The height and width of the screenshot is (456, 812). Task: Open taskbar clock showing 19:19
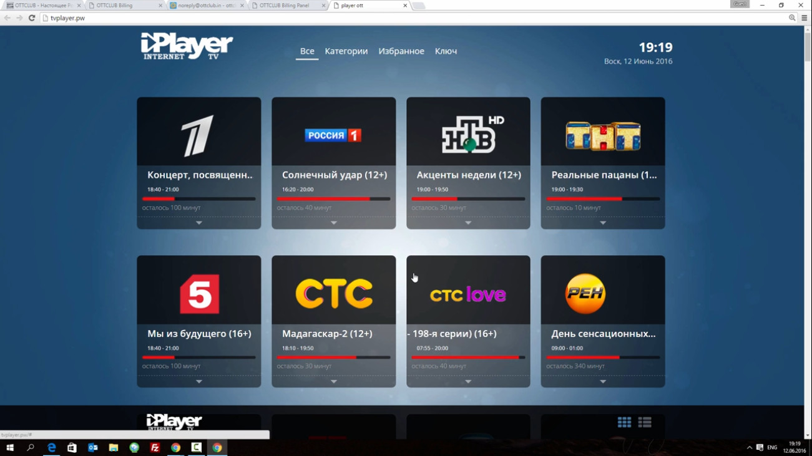(794, 447)
